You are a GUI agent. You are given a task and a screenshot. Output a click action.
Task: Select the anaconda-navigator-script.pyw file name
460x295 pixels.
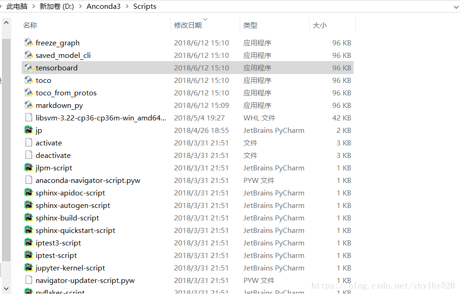88,181
